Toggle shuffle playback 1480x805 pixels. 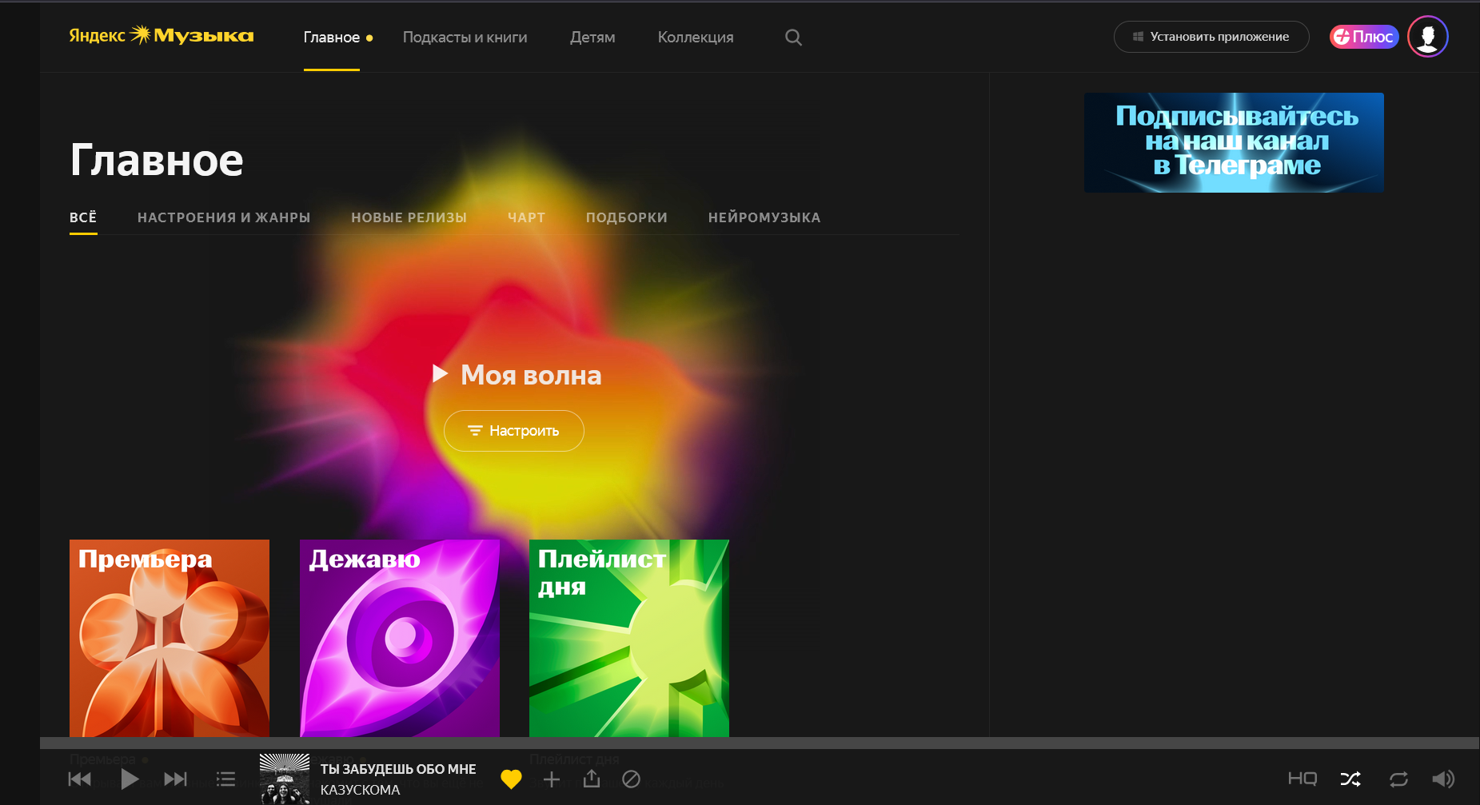1350,779
